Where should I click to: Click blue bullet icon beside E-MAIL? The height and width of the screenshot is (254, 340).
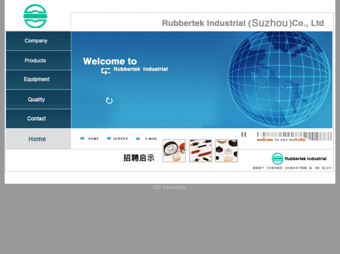(138, 138)
